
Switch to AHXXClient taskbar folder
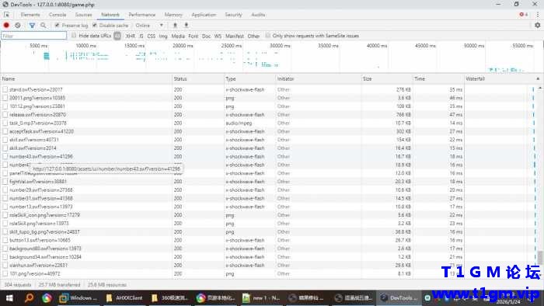point(124,297)
